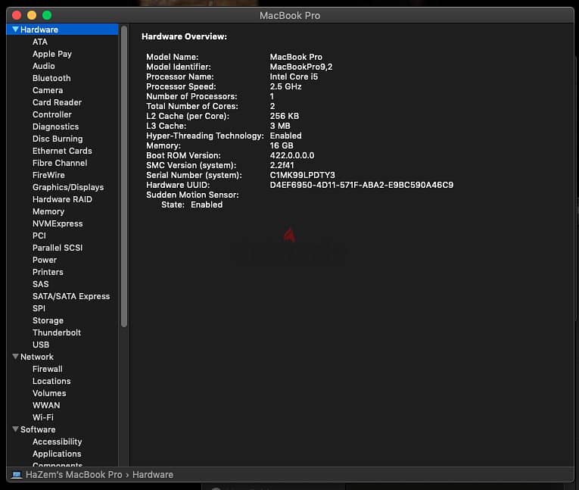
Task: Close the MacBook Pro window
Action: tap(17, 15)
